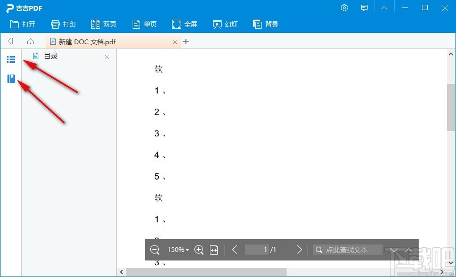Click the vertical scrollbar thumb
The height and width of the screenshot is (277, 456).
click(451, 108)
